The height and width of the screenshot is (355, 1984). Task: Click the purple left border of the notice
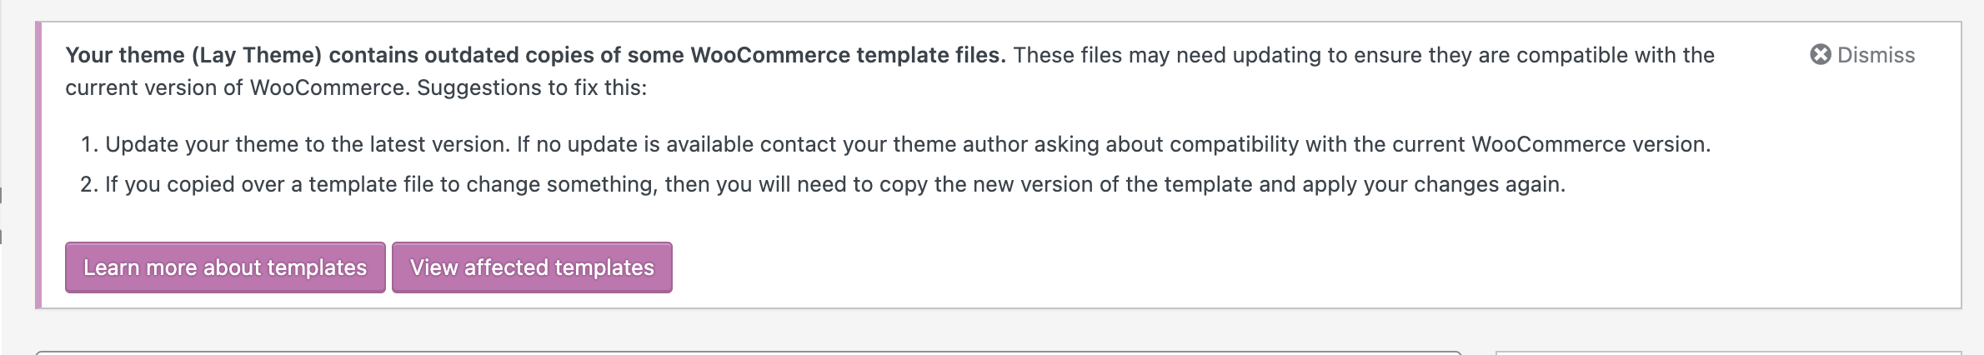click(x=38, y=165)
